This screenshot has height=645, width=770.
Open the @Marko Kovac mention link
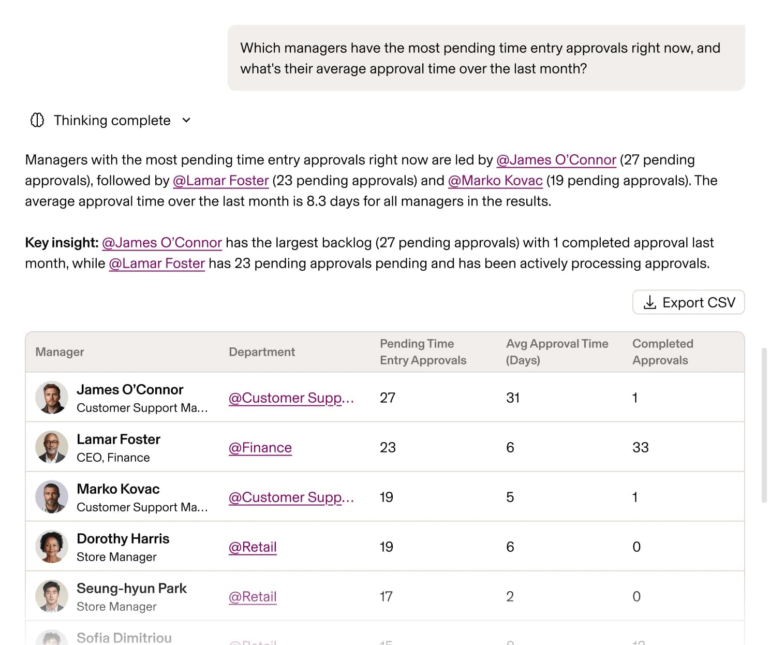coord(495,180)
